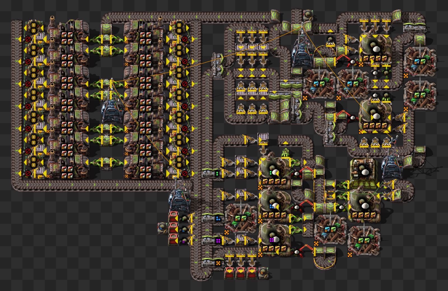Image resolution: width=448 pixels, height=291 pixels.
Task: Click the splitter filtered to blue dots
Action: click(x=212, y=218)
